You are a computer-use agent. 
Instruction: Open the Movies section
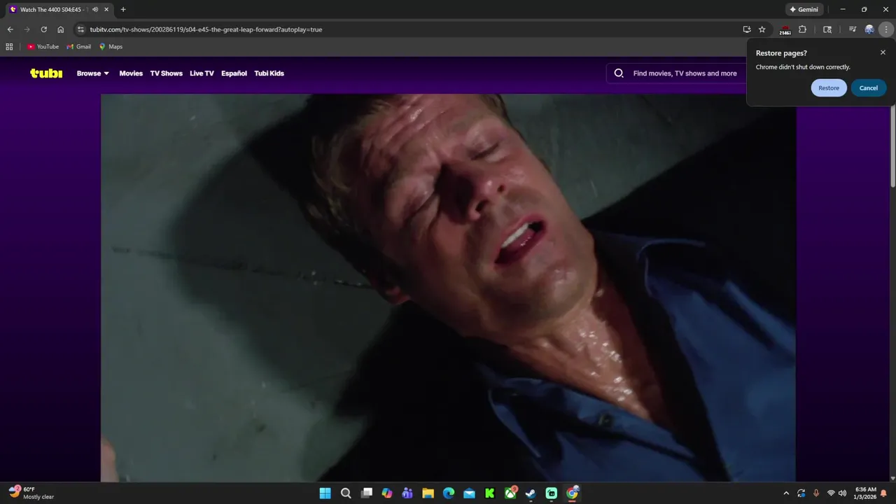(131, 73)
